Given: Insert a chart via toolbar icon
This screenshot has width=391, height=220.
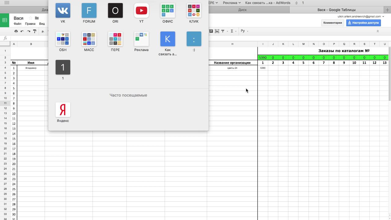Looking at the screenshot, I should [x=217, y=31].
